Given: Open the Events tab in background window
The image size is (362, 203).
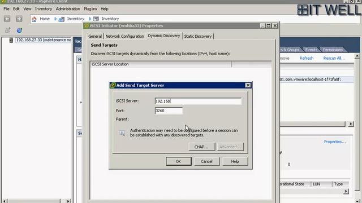Looking at the screenshot, I should coord(311,50).
